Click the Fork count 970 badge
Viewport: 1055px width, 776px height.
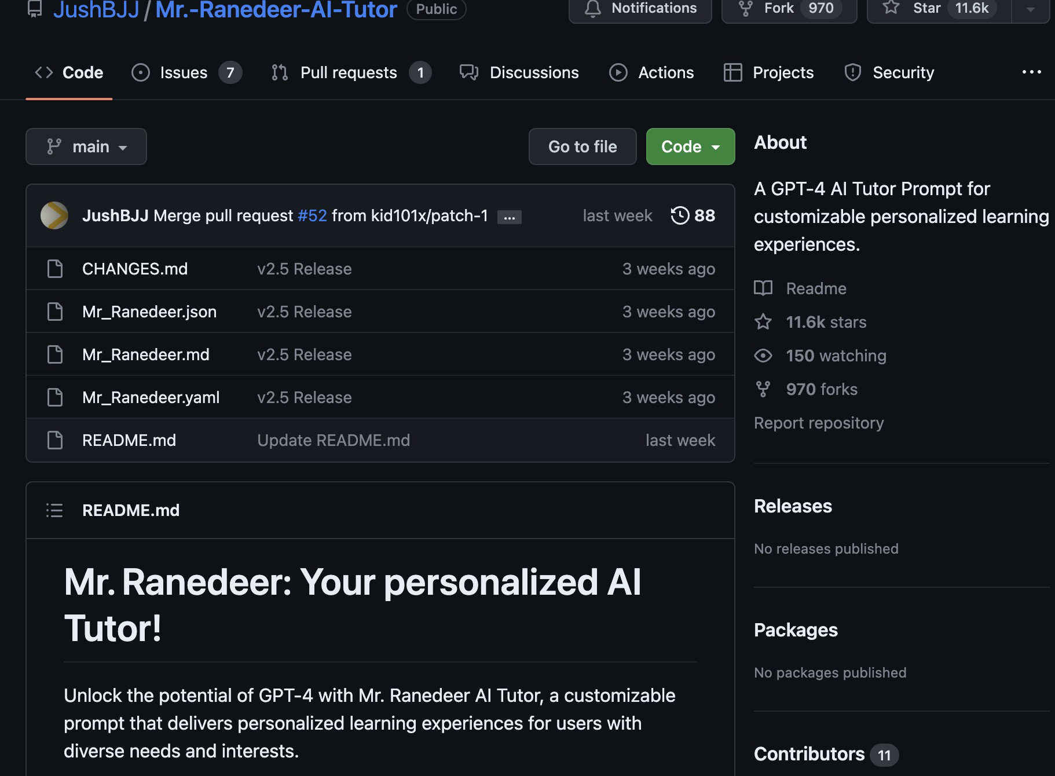pyautogui.click(x=821, y=8)
